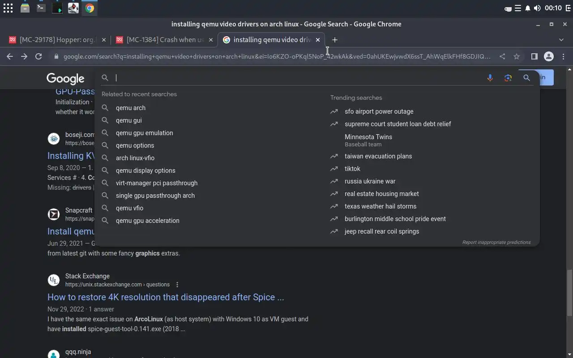The image size is (573, 358).
Task: Click the Google logo
Action: tap(65, 79)
